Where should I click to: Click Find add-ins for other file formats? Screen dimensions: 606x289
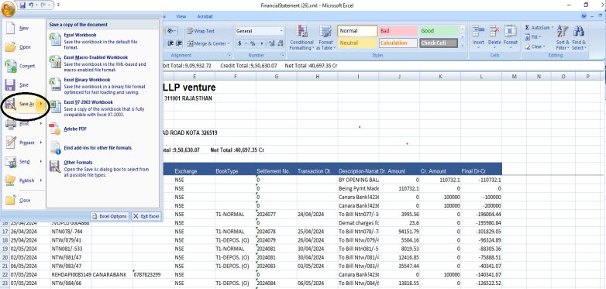pyautogui.click(x=102, y=148)
